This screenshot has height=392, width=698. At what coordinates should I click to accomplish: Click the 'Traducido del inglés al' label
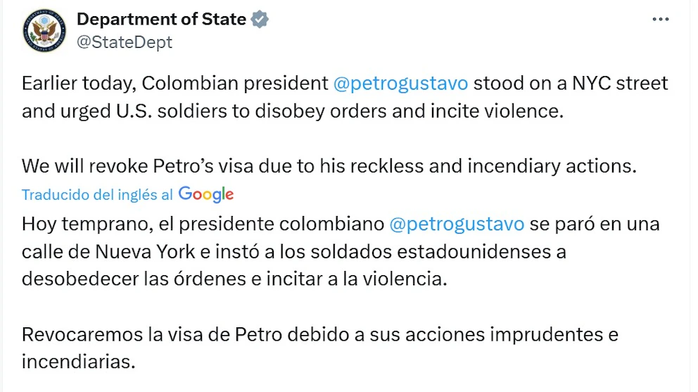[x=97, y=195]
